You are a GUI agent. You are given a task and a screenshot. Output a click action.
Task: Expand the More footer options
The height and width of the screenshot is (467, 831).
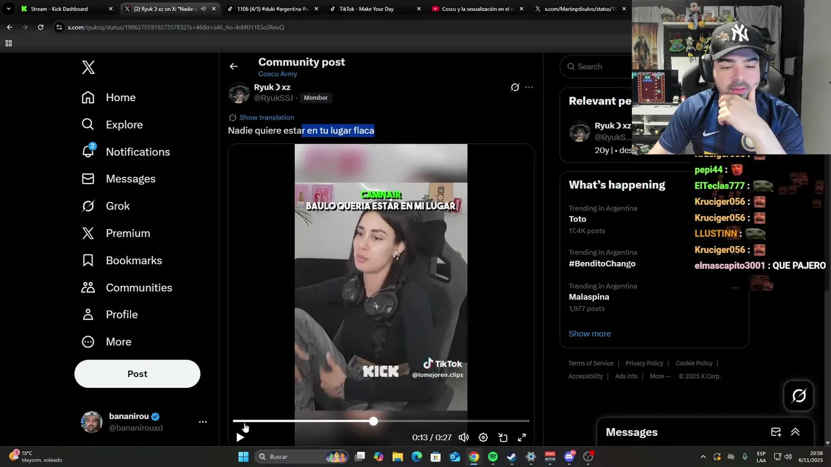(660, 376)
